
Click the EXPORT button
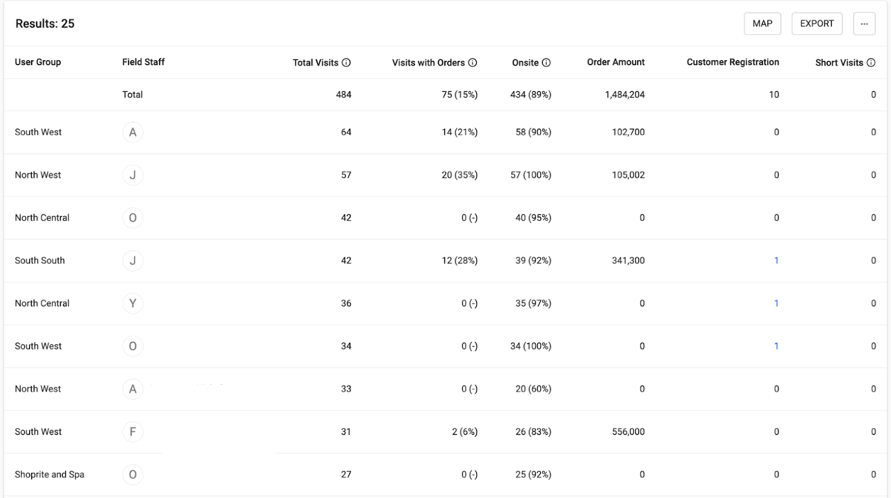[817, 24]
